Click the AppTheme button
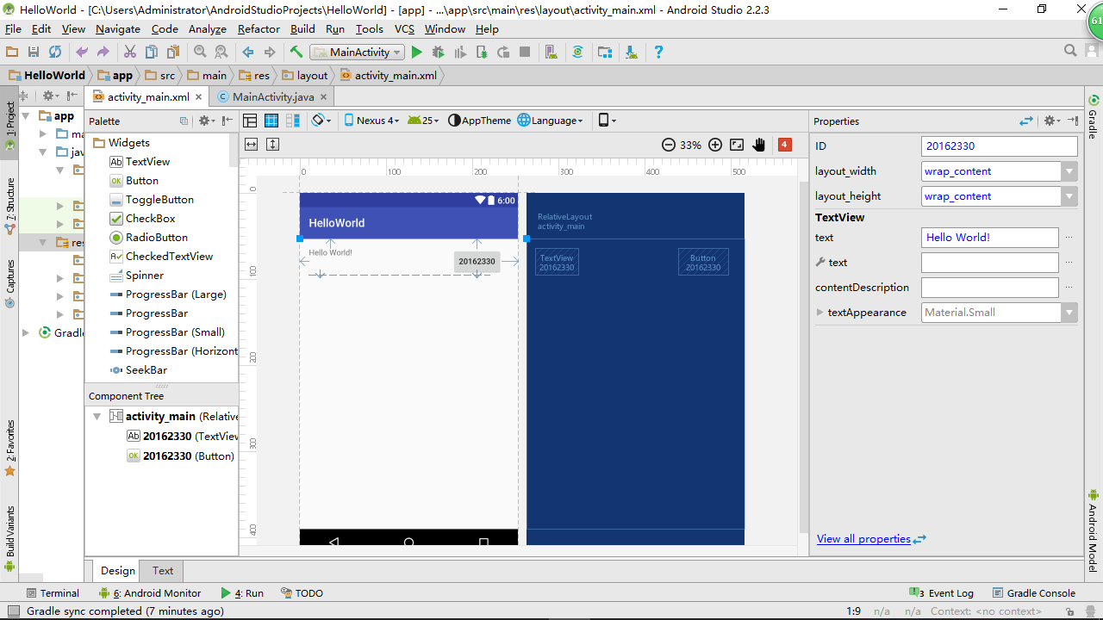The width and height of the screenshot is (1103, 620). pyautogui.click(x=480, y=121)
